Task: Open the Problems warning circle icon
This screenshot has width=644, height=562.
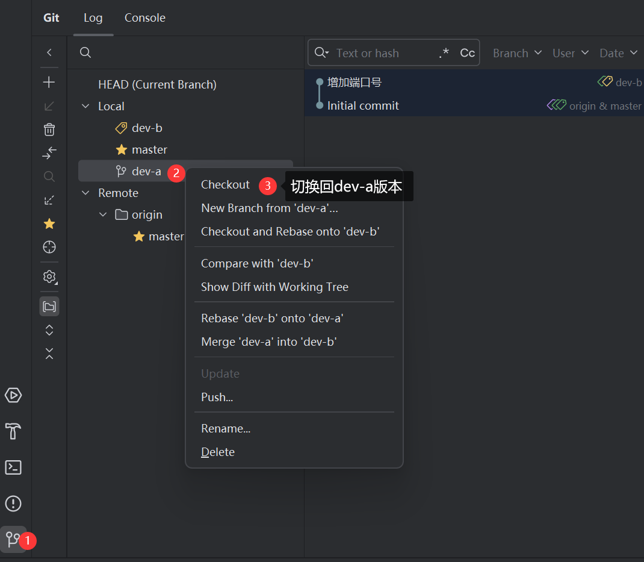Action: (x=13, y=504)
